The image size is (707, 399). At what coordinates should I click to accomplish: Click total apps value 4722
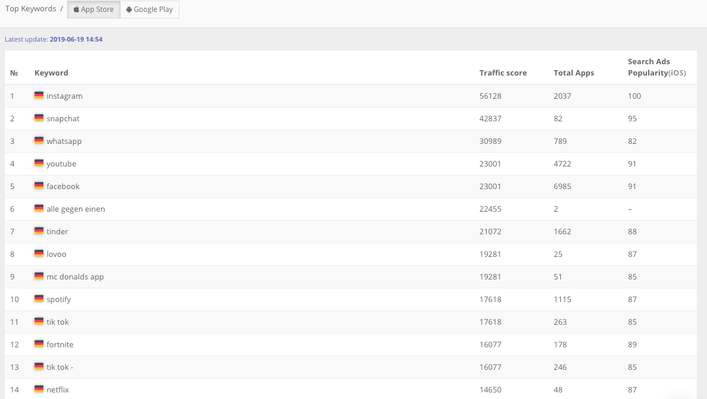click(x=562, y=164)
